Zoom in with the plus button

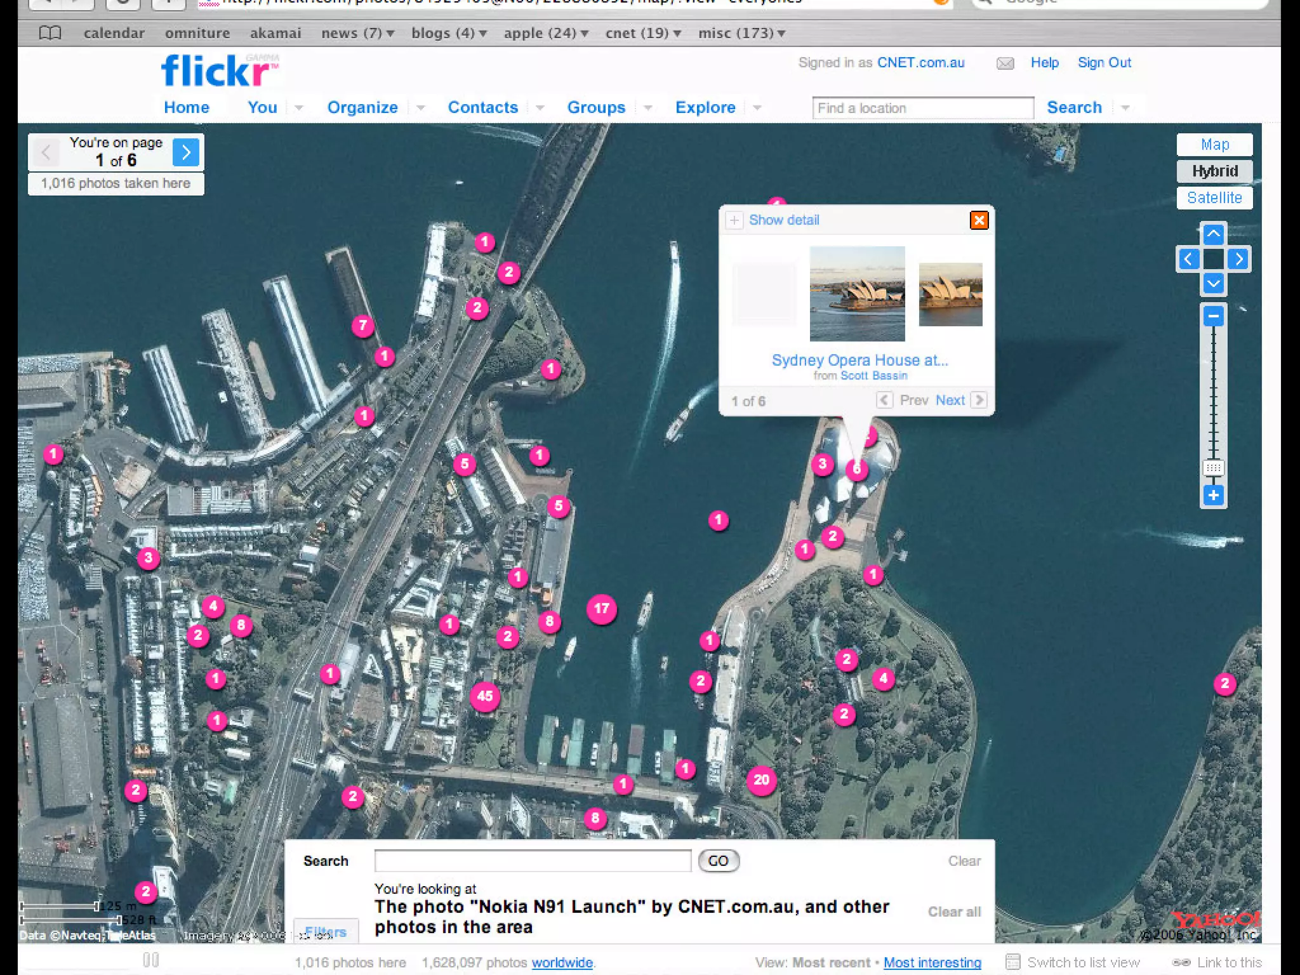1213,495
